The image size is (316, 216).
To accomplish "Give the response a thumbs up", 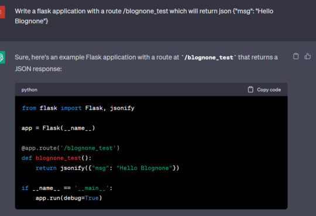I will tap(307, 56).
